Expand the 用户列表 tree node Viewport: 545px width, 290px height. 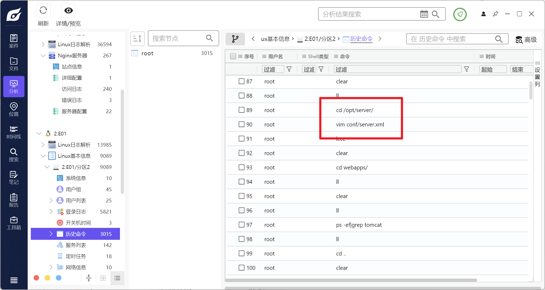51,201
